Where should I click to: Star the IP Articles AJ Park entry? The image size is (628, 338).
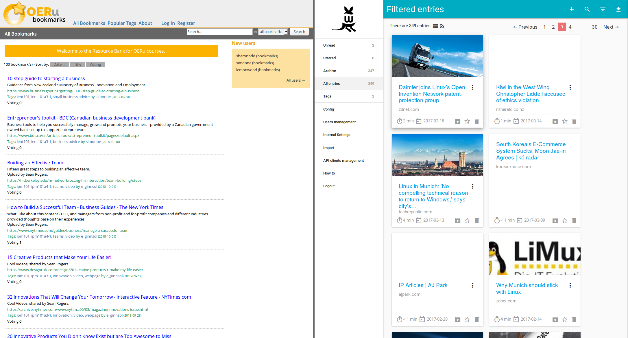coord(467,319)
